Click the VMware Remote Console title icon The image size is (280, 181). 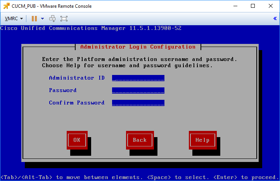[x=7, y=6]
